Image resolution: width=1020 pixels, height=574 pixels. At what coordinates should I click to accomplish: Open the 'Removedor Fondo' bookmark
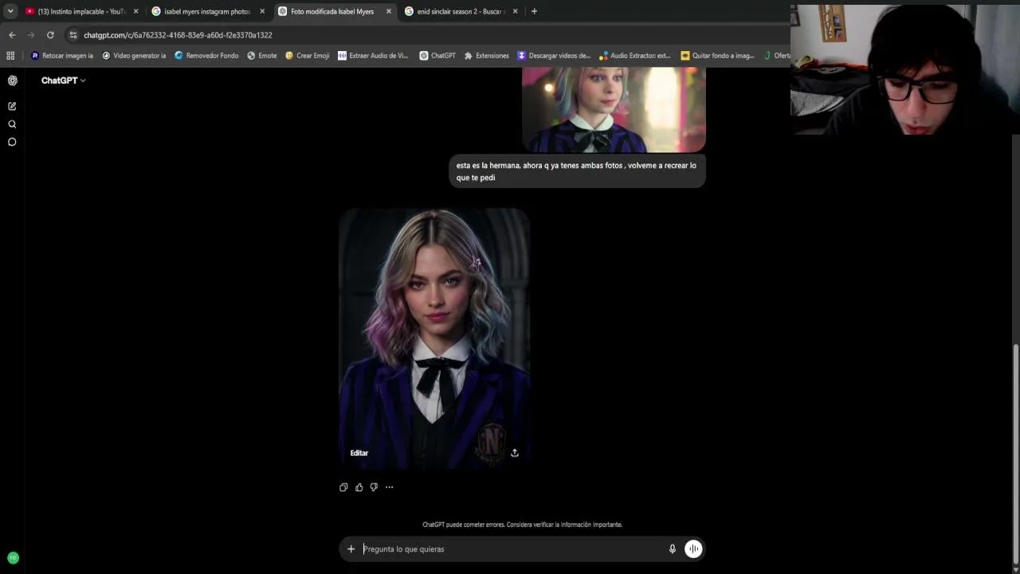[x=206, y=56]
